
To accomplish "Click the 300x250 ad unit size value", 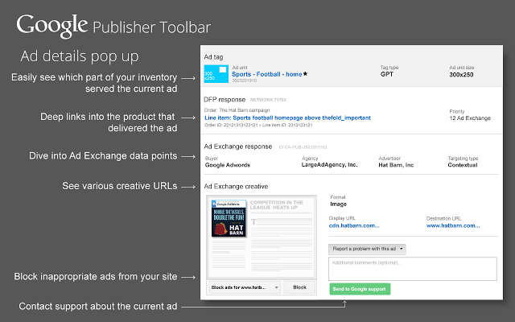I will 461,75.
